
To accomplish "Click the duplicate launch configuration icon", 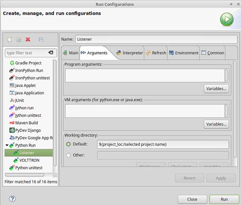I will [19, 39].
